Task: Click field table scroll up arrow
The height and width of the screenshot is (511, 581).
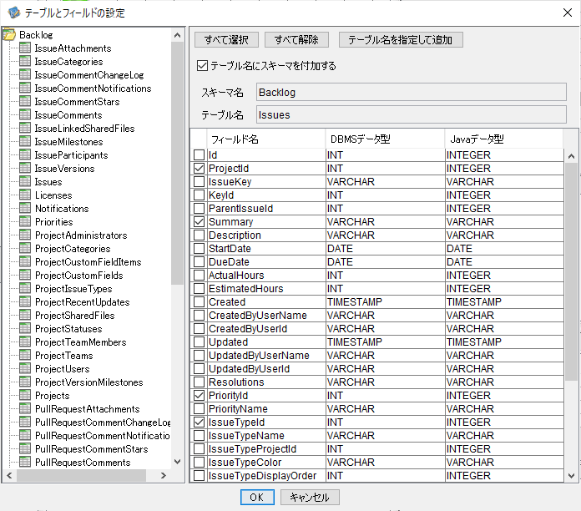Action: point(571,156)
